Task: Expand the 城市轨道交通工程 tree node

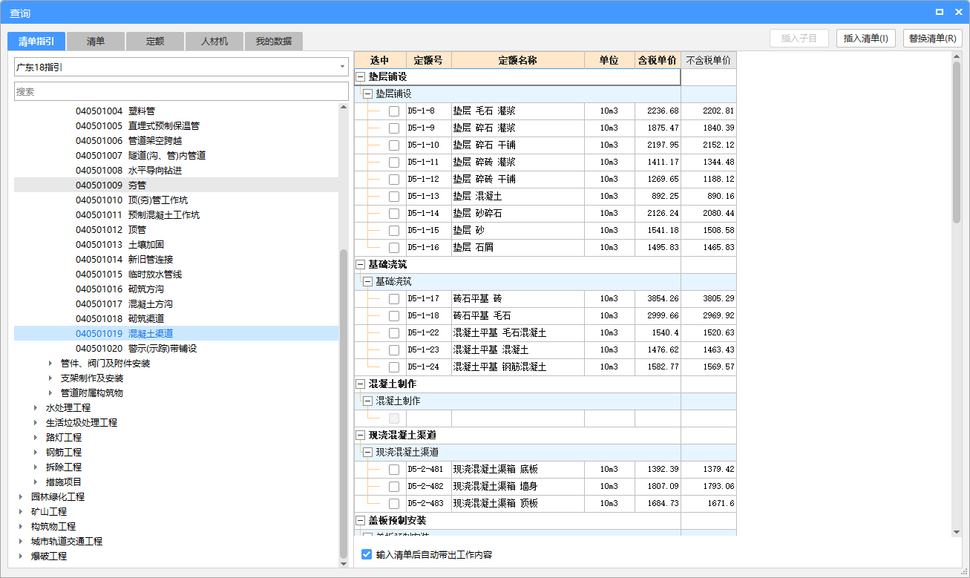Action: coord(21,542)
